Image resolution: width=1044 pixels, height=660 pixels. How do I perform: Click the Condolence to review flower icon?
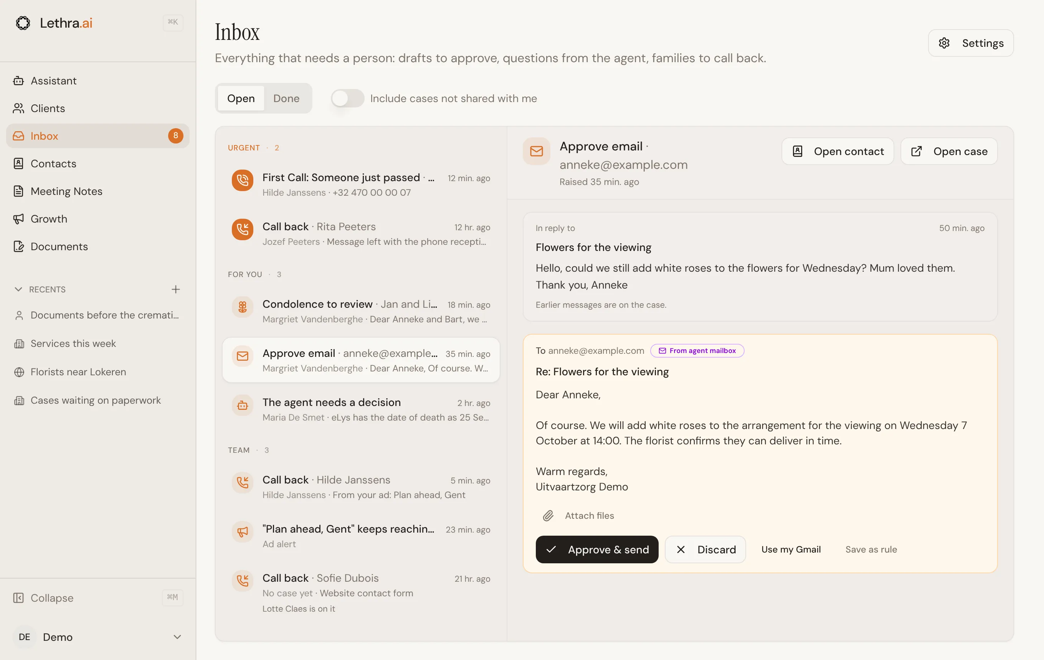[242, 307]
